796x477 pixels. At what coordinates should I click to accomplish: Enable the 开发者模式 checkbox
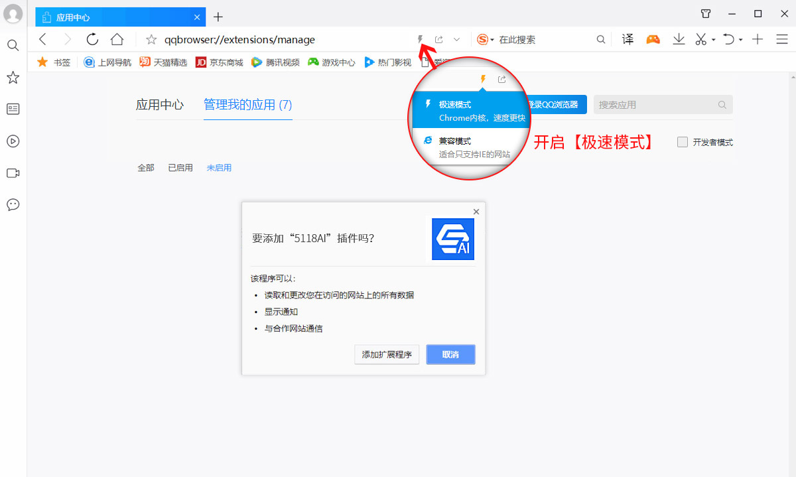pos(683,142)
